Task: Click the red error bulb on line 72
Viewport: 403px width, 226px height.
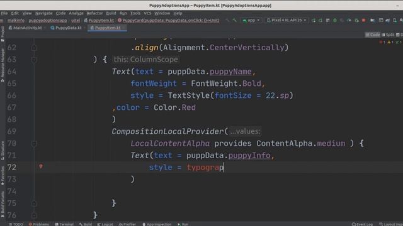Action: click(x=41, y=166)
